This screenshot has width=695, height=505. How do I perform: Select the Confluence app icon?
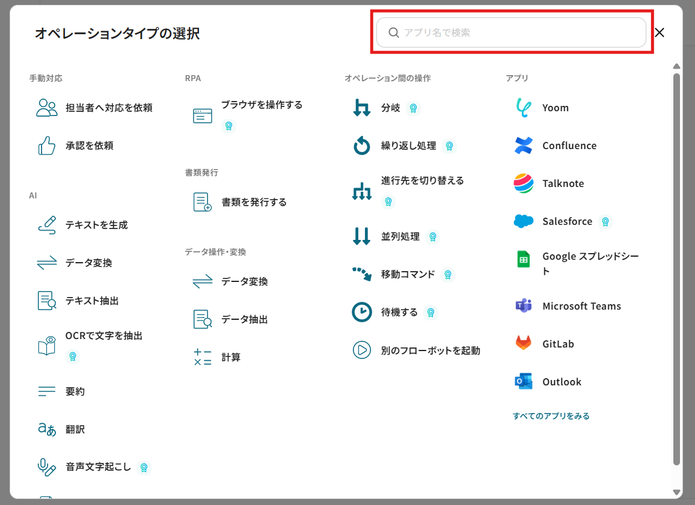coord(524,145)
